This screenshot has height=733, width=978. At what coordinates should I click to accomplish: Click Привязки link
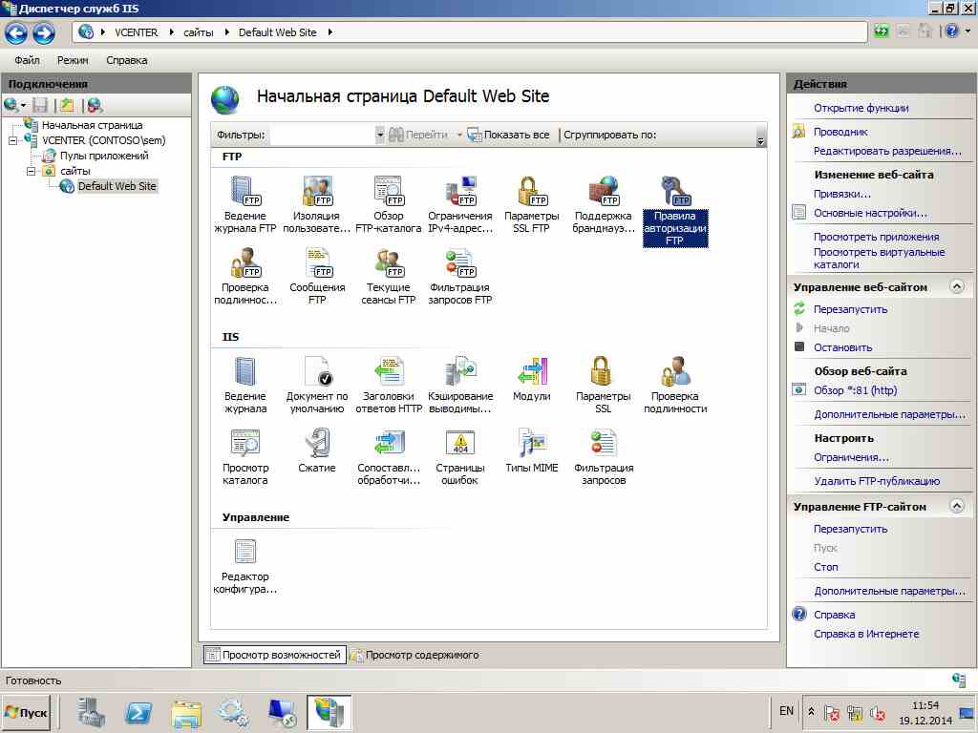842,194
